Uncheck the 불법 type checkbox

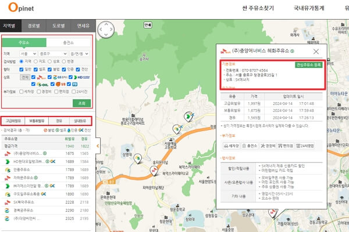49,70
